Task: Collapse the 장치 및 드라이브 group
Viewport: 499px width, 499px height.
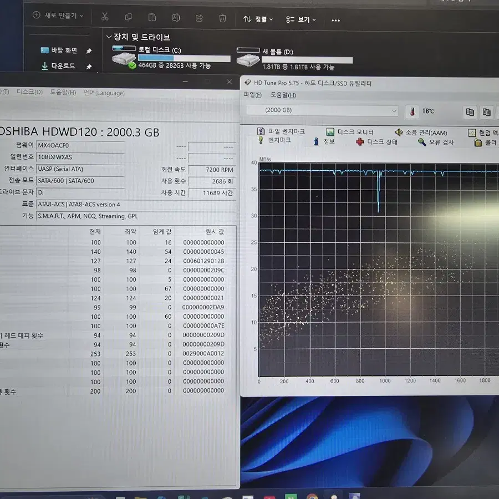Action: [x=109, y=37]
